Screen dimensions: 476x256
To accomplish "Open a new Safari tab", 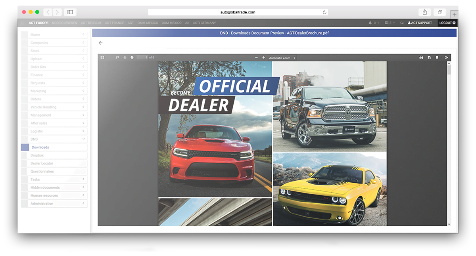I will coord(454,14).
